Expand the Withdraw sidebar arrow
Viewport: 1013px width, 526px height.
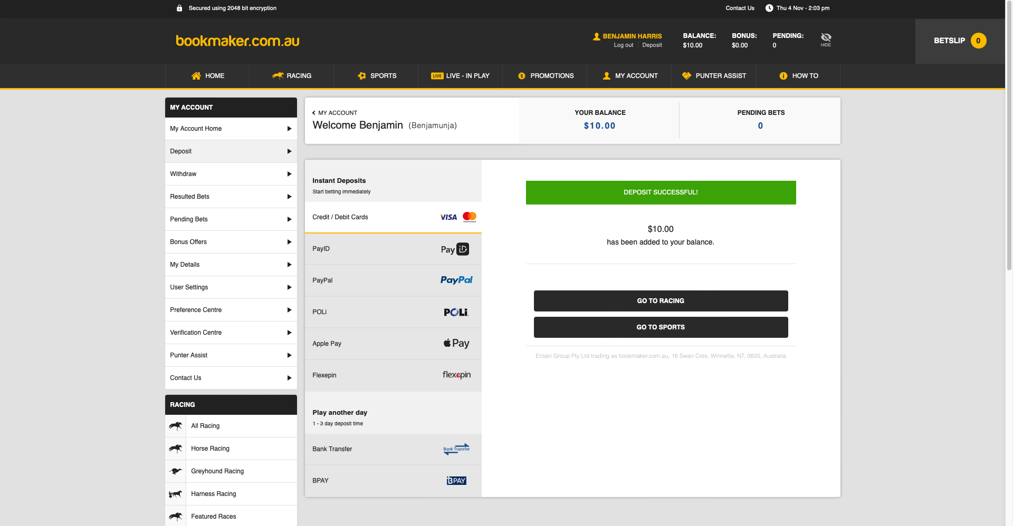289,174
